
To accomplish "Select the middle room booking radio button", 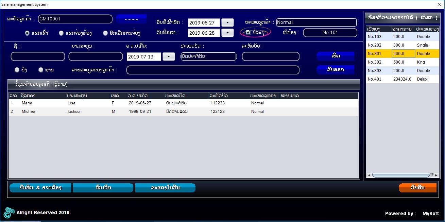I will [61, 33].
